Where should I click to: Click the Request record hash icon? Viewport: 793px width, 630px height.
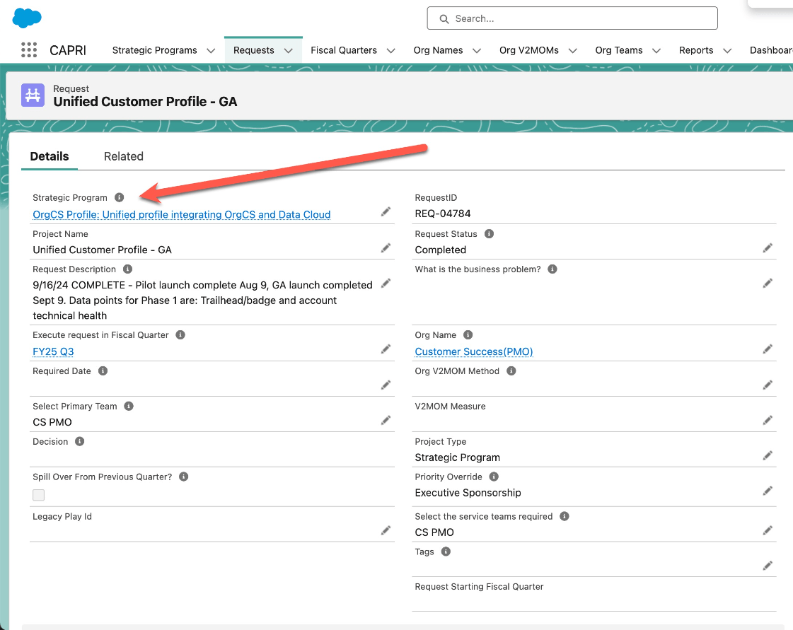coord(33,95)
